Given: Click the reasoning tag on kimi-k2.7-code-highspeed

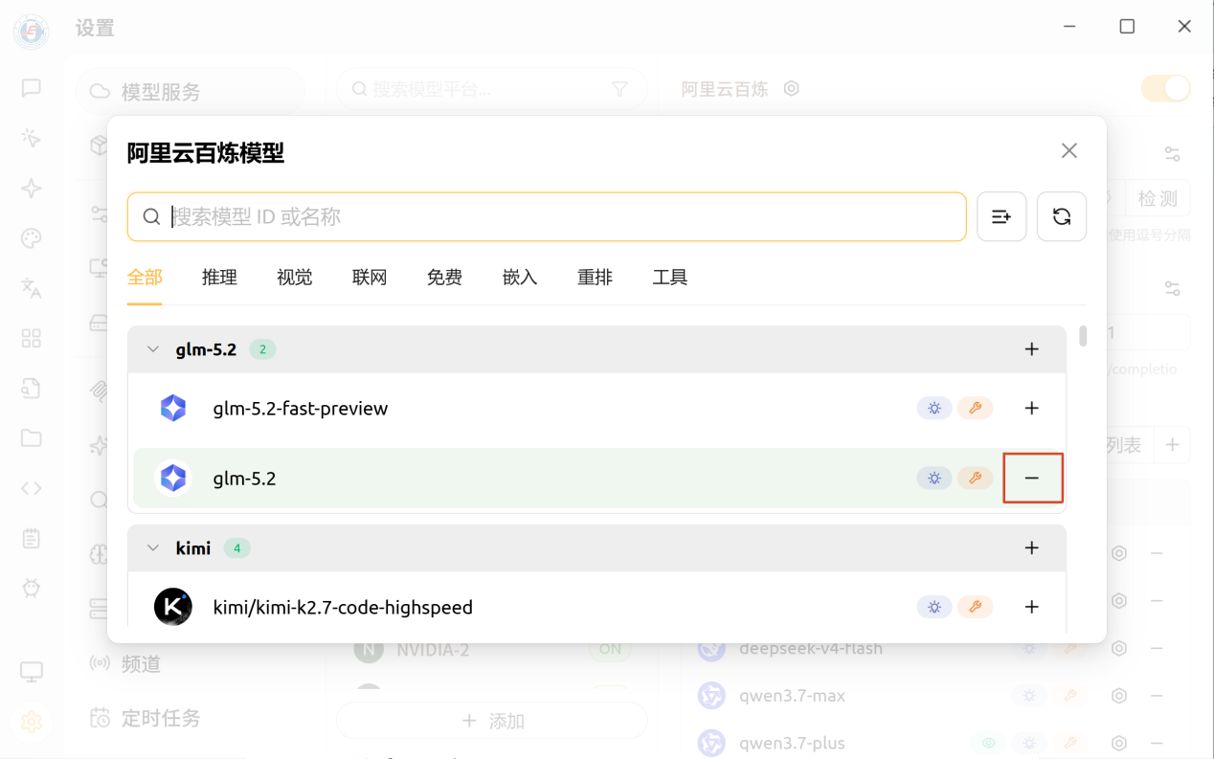Looking at the screenshot, I should (934, 607).
